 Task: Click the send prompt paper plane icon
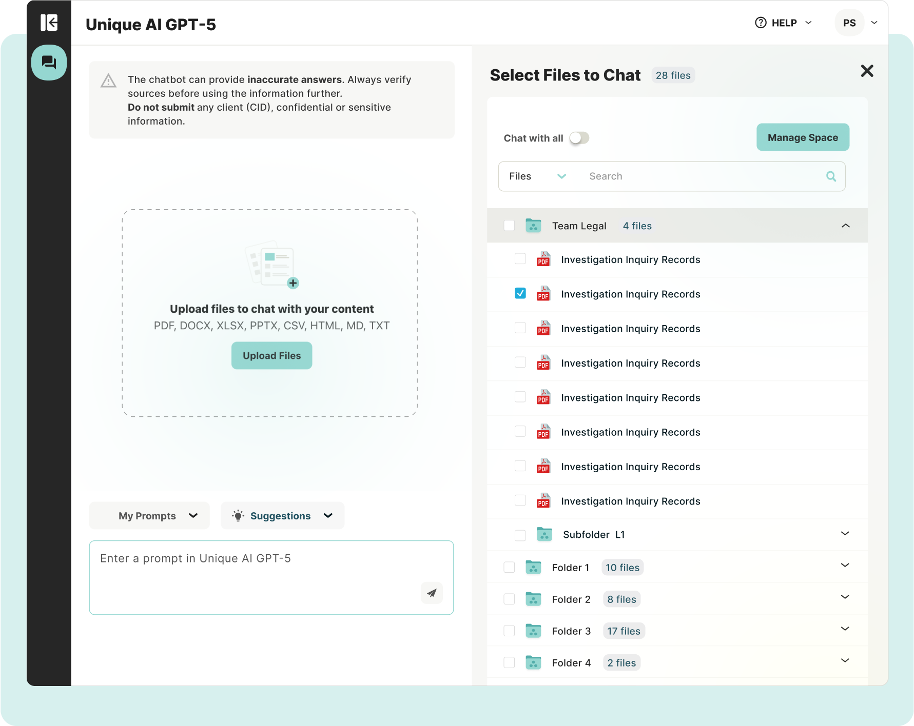[x=432, y=593]
